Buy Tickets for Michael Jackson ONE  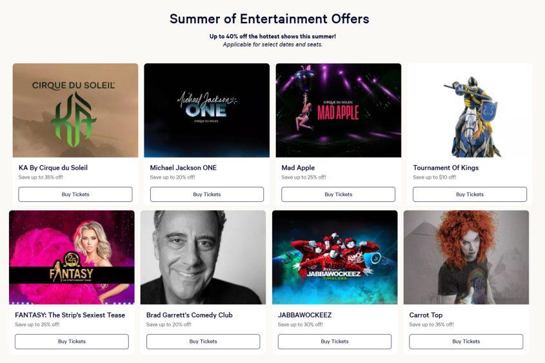(207, 194)
